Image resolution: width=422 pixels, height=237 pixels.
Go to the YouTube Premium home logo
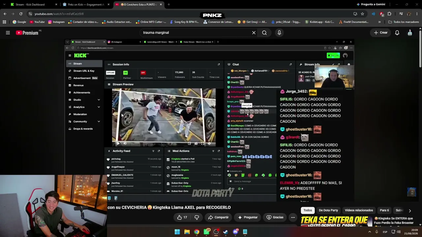[27, 33]
